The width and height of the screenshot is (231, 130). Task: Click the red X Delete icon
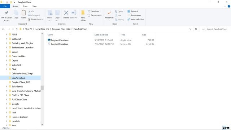click(x=66, y=13)
